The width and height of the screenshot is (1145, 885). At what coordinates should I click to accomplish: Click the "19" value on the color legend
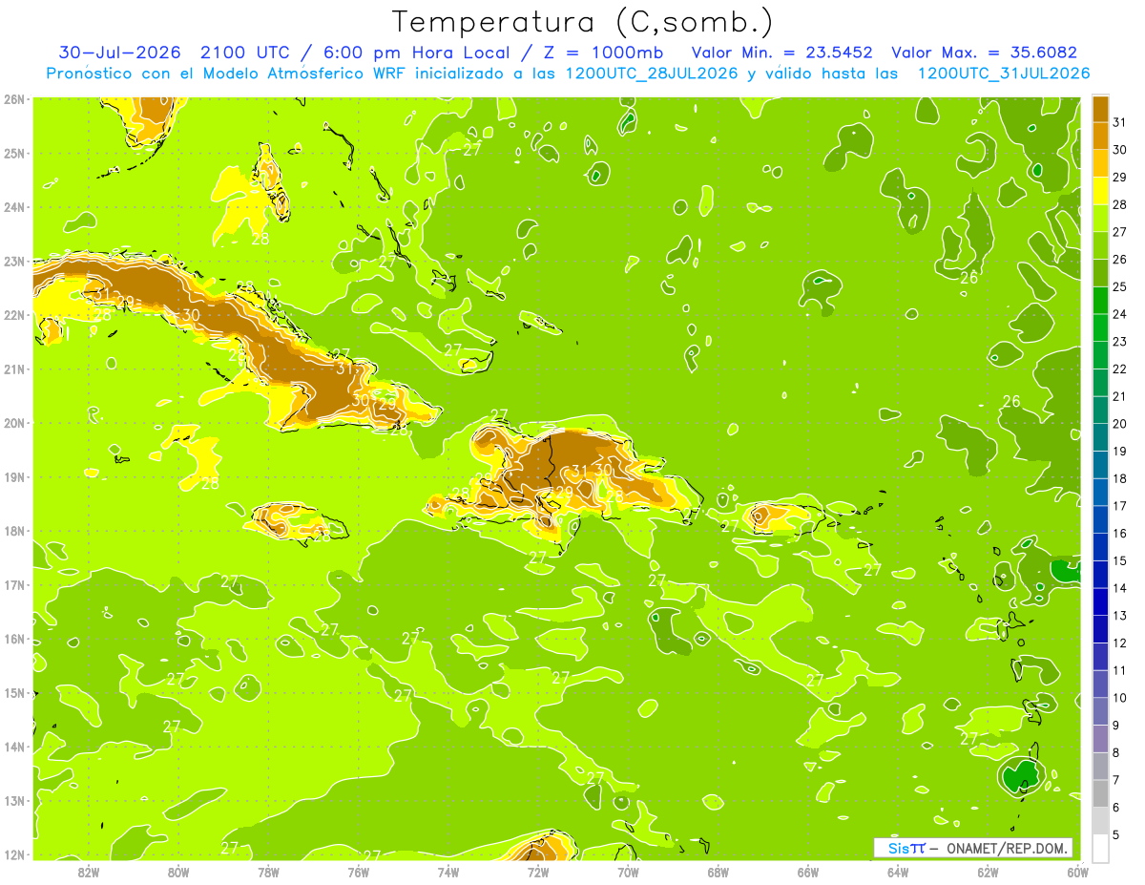pyautogui.click(x=1119, y=452)
